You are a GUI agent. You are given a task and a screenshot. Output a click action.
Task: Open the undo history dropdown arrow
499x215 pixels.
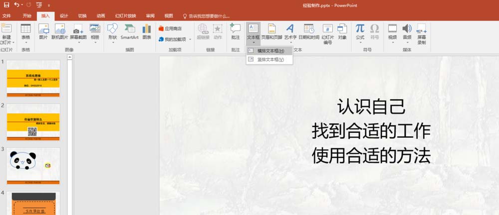point(22,5)
